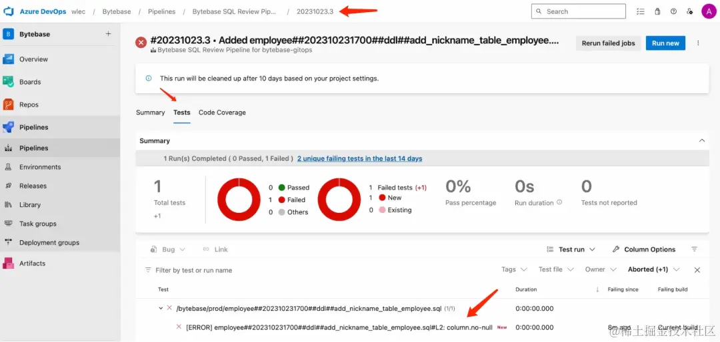The height and width of the screenshot is (342, 720).
Task: Open the Owner filter dropdown
Action: 601,269
